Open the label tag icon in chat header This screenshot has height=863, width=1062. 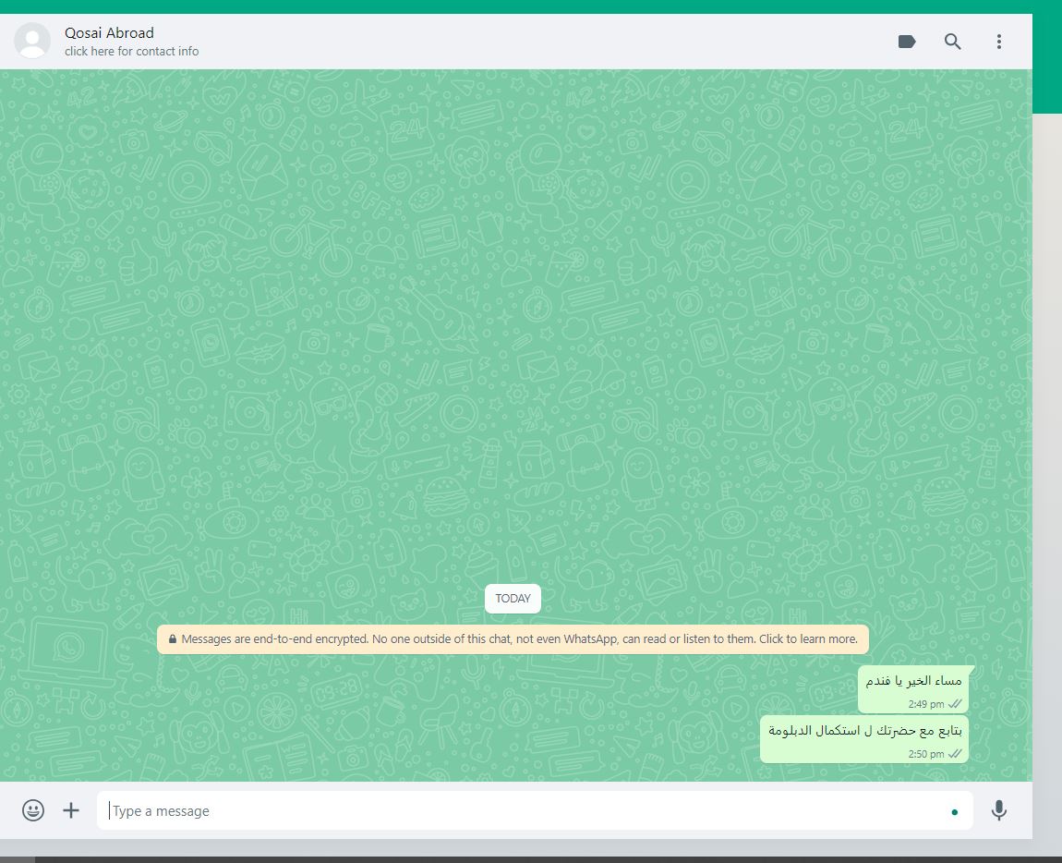tap(906, 42)
